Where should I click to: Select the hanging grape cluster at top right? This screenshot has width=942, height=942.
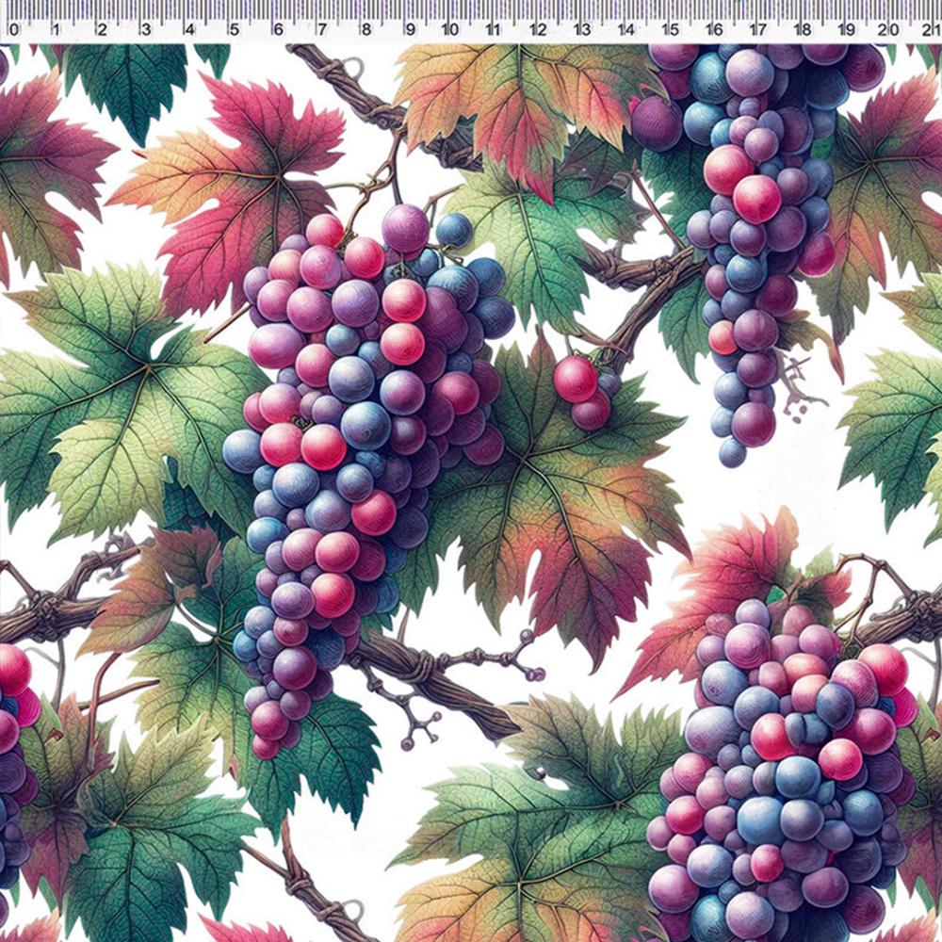click(754, 235)
